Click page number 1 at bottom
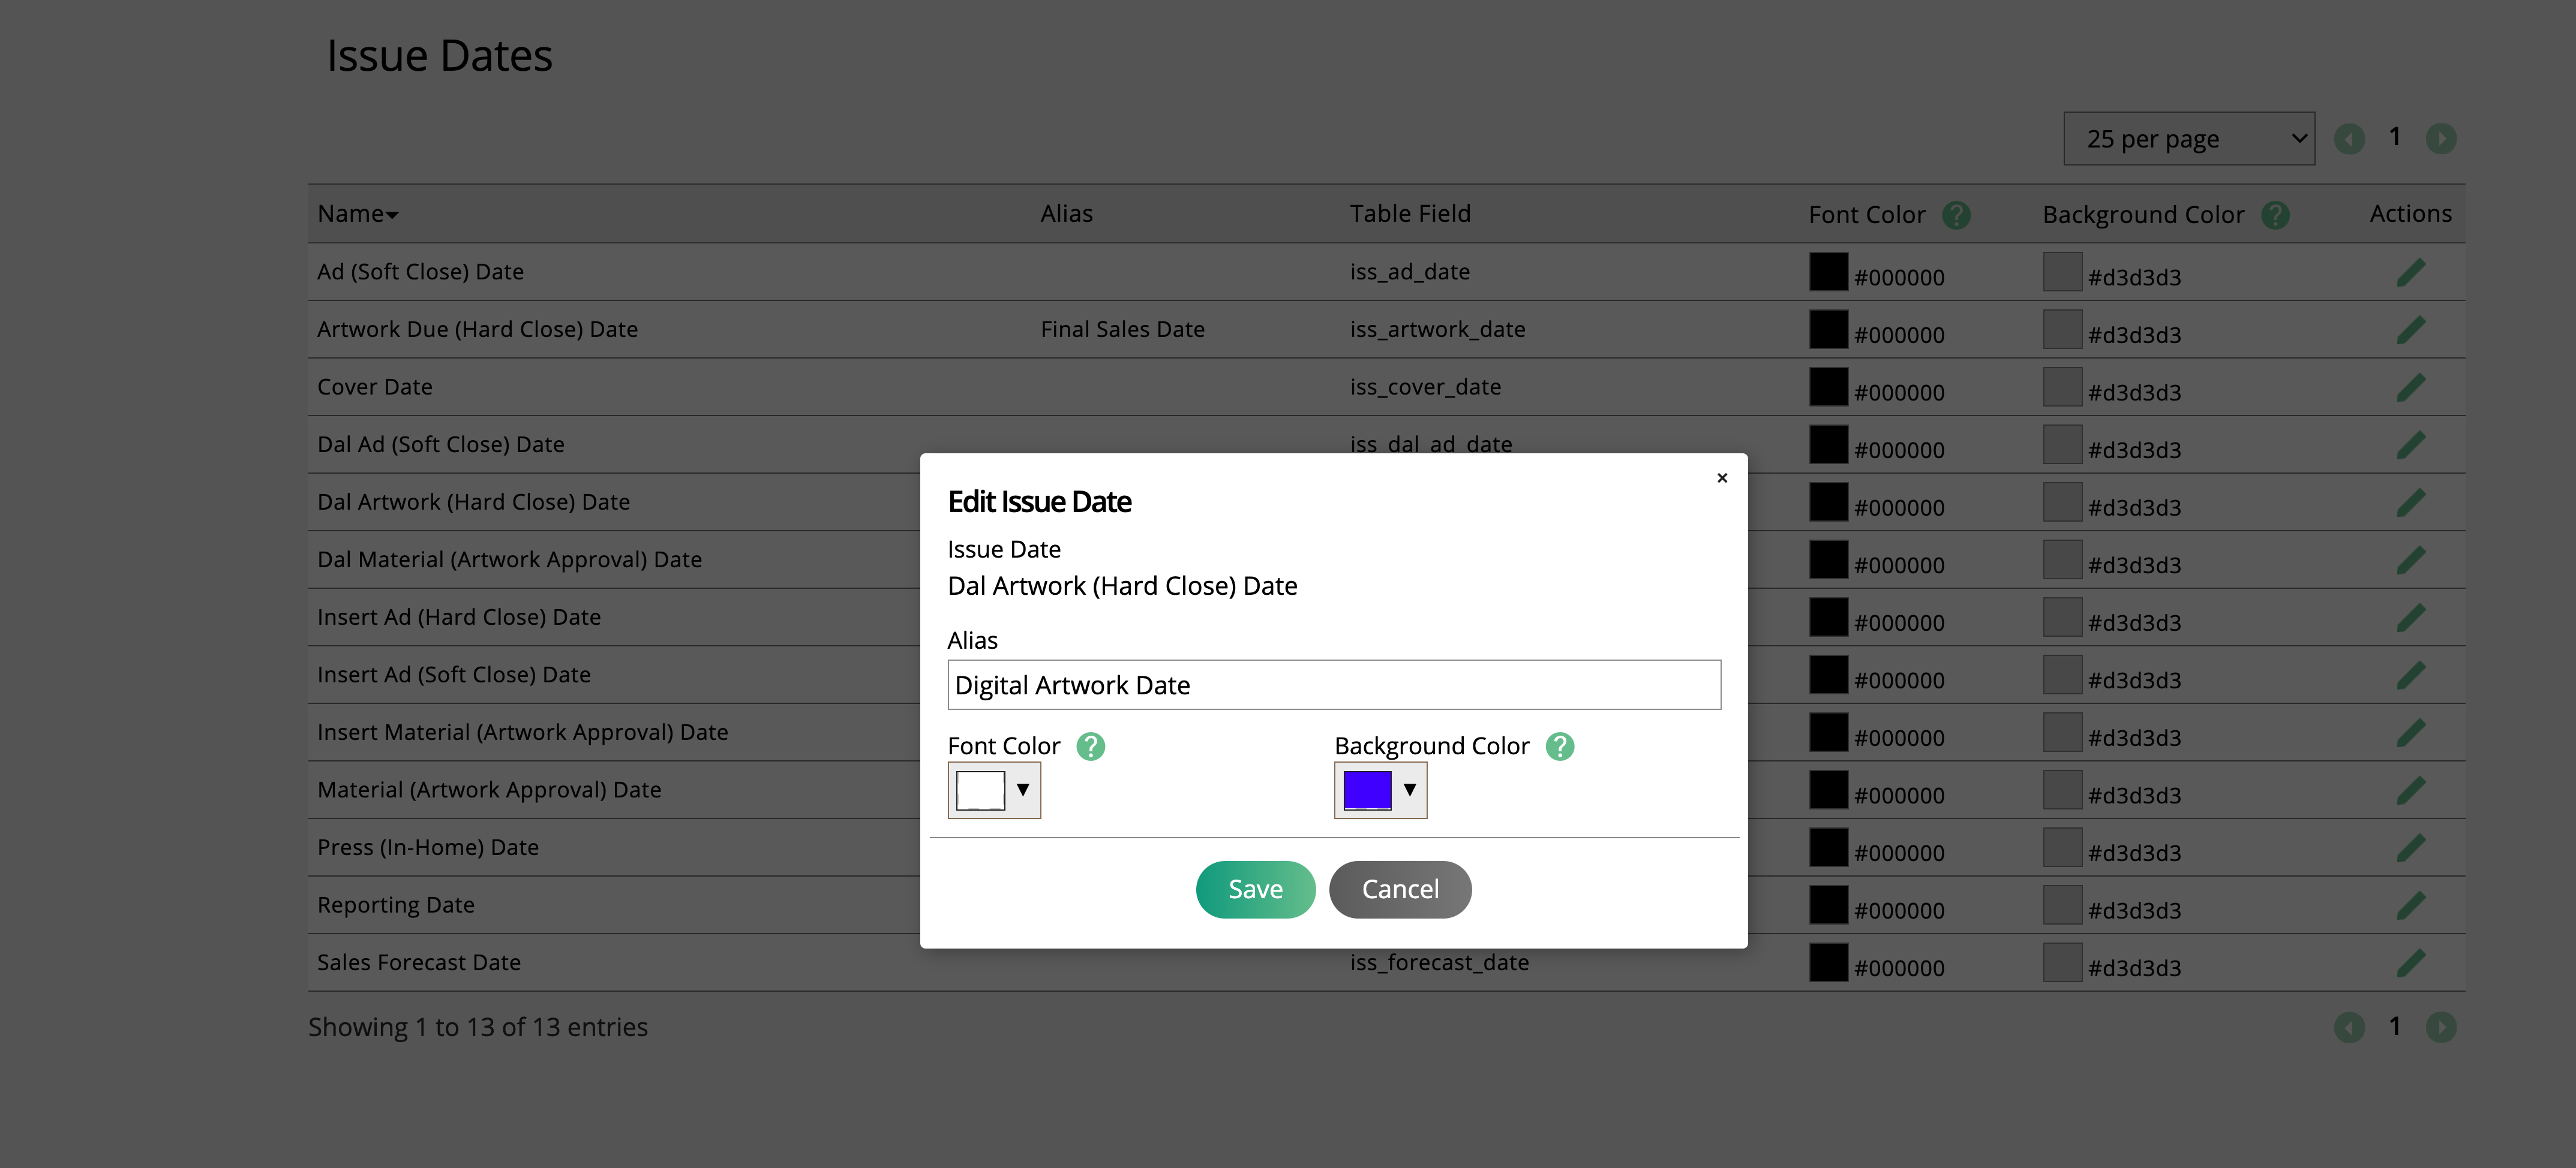The width and height of the screenshot is (2576, 1168). (x=2395, y=1026)
